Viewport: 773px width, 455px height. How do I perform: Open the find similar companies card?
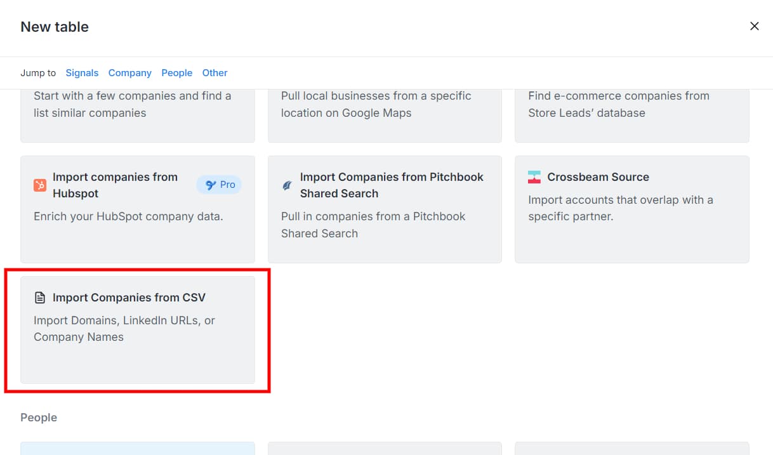pos(137,113)
